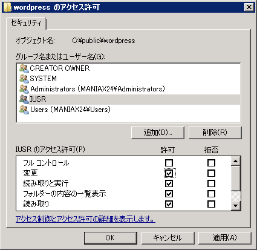Image resolution: width=257 pixels, height=250 pixels.
Task: Click the Users group icon
Action: click(24, 110)
